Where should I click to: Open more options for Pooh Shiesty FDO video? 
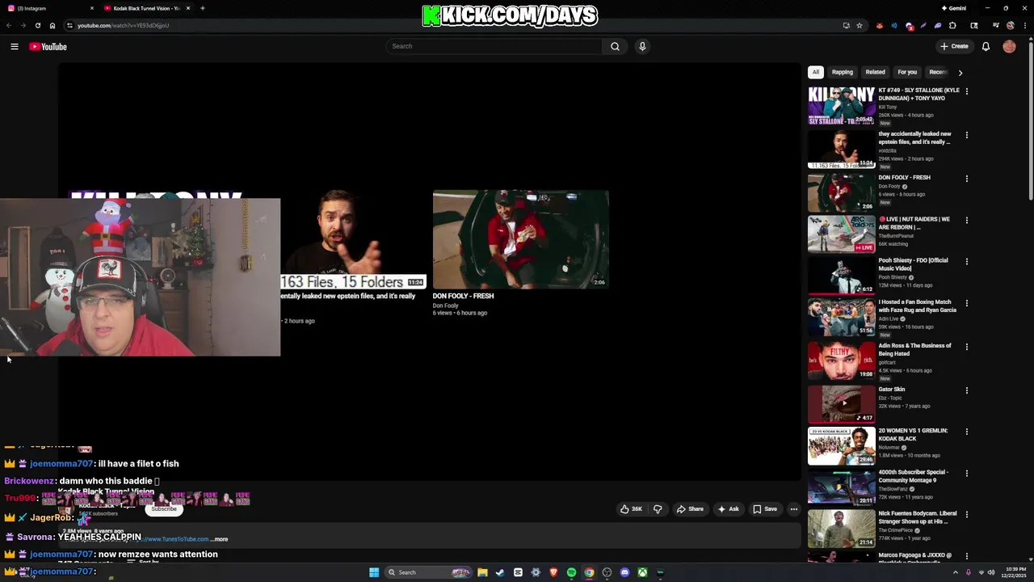[x=966, y=262]
